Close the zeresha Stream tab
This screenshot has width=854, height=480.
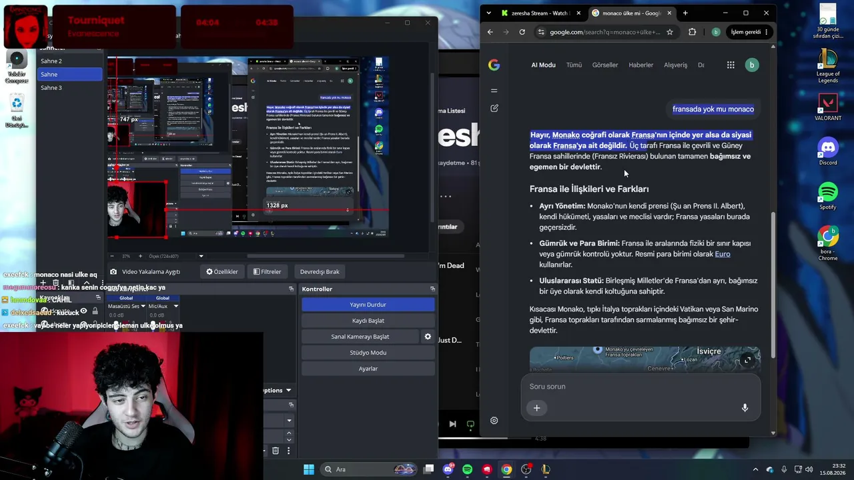pyautogui.click(x=578, y=13)
